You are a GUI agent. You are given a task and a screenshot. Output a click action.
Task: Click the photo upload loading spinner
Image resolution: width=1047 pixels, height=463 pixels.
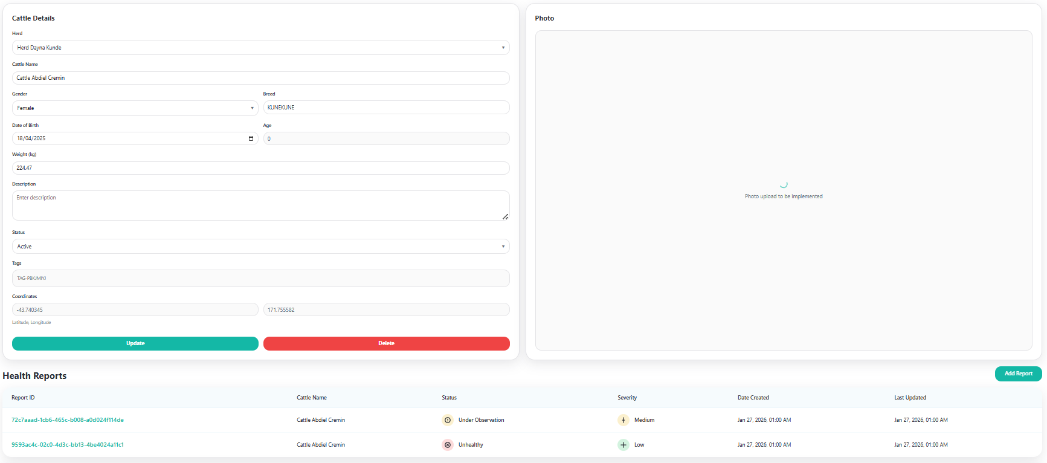coord(784,184)
